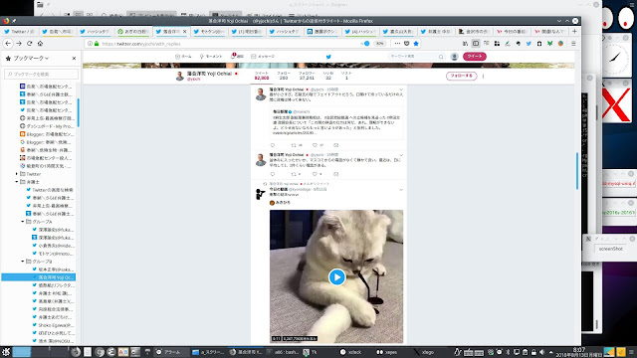The image size is (637, 358).
Task: Open the cat video tweet's chevron menu
Action: coord(401,190)
